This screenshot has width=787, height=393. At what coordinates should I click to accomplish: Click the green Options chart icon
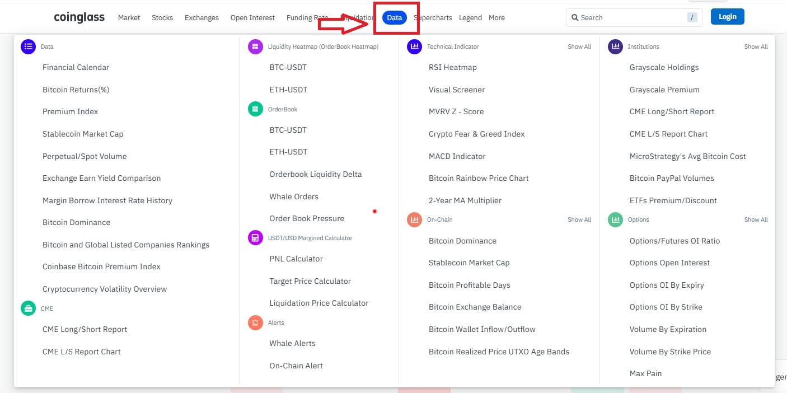coord(615,219)
